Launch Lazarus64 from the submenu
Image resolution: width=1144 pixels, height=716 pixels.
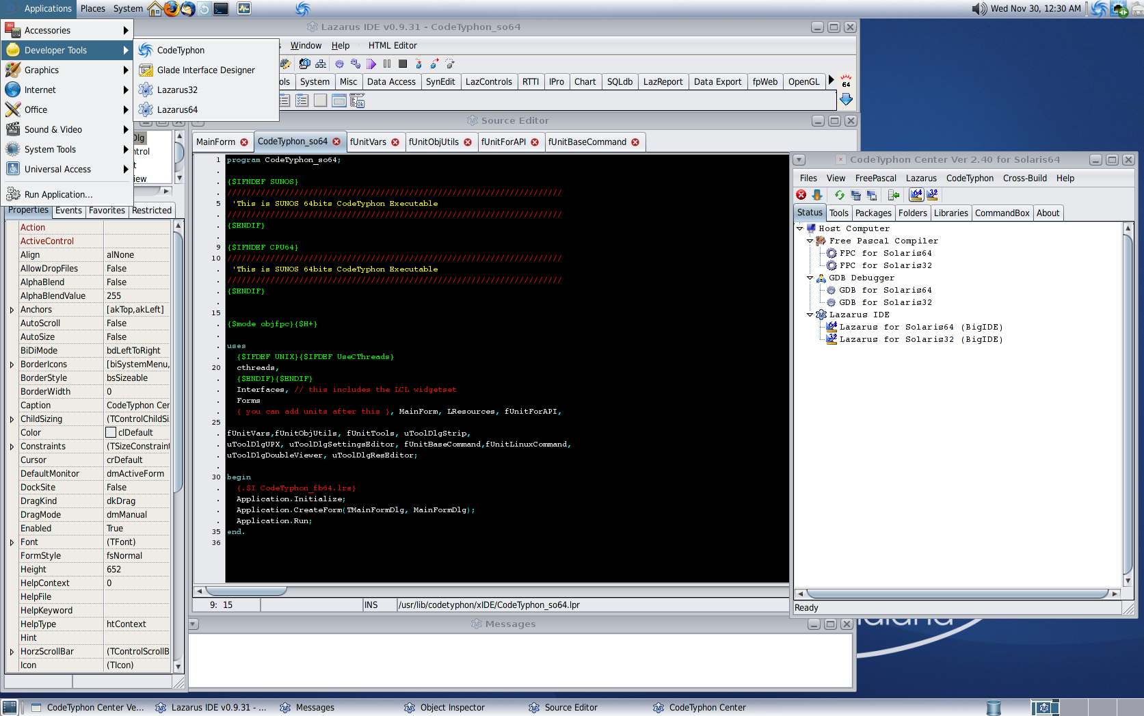[206, 109]
